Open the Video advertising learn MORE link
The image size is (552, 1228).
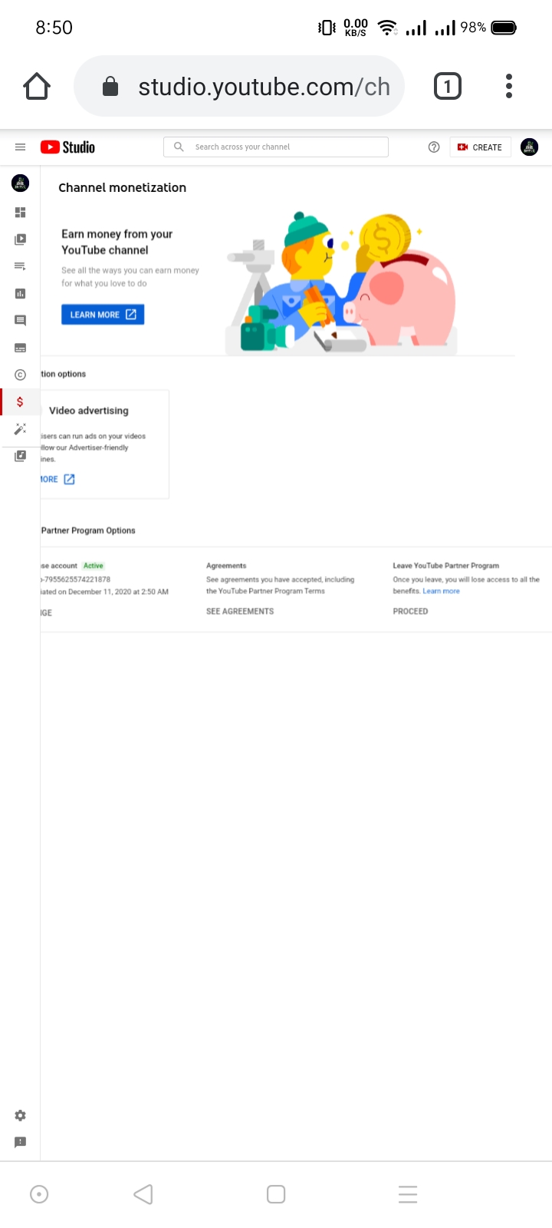click(58, 479)
